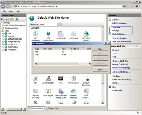Switch to Features View tab

coord(36,108)
